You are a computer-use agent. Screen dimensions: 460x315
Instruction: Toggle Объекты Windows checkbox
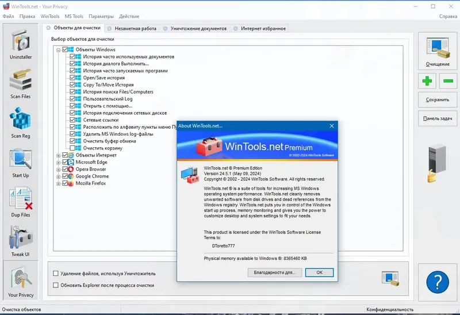pos(65,49)
